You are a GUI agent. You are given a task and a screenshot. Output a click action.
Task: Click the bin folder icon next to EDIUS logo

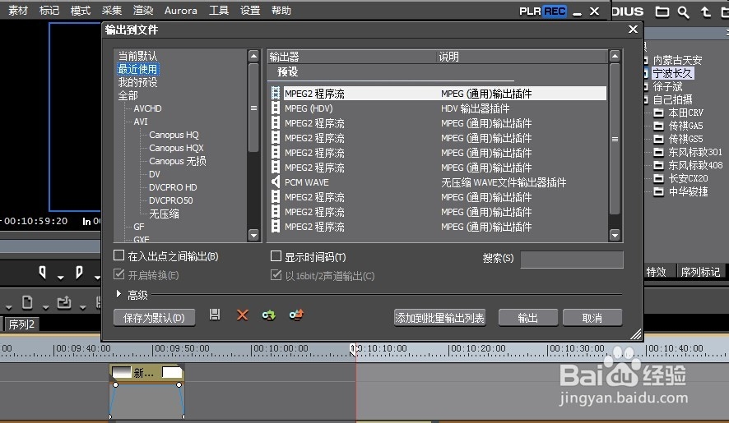tap(662, 11)
